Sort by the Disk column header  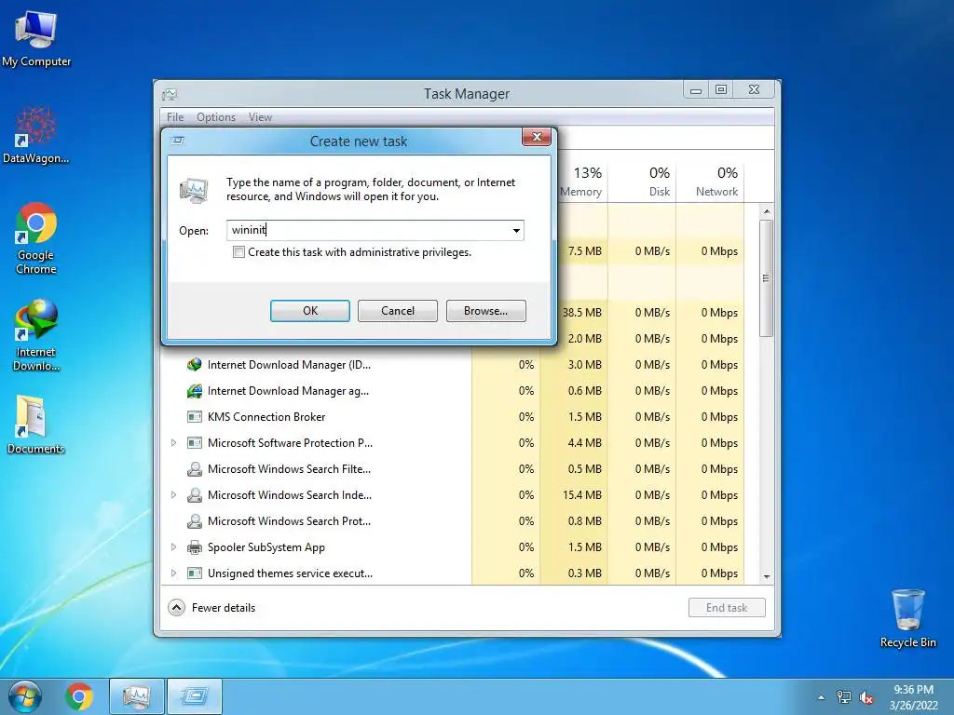(642, 182)
